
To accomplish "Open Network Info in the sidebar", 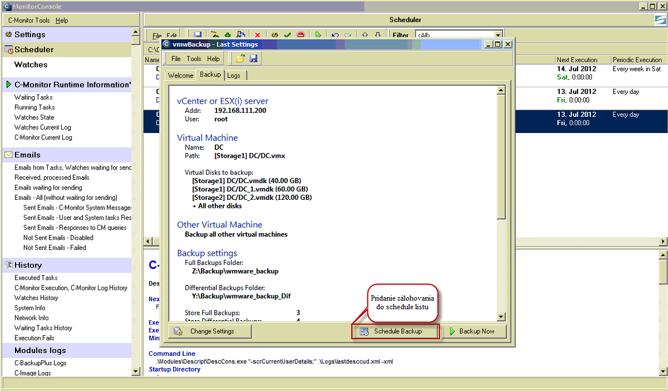I will [x=32, y=318].
